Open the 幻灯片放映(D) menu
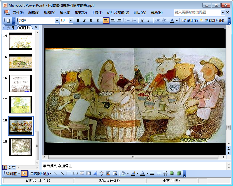 point(118,13)
